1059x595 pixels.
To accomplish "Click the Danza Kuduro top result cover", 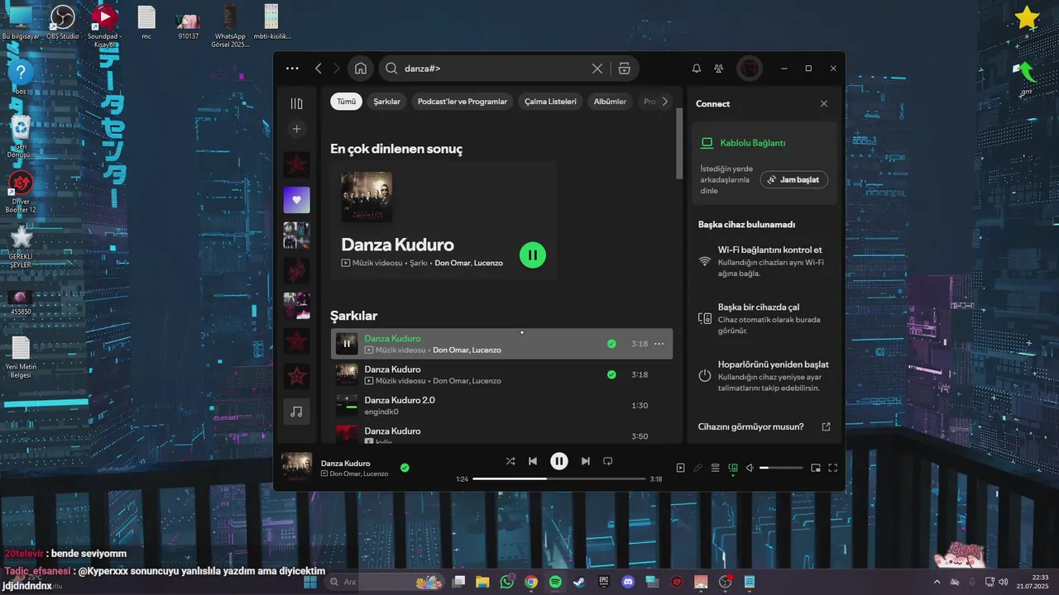I will [x=367, y=197].
